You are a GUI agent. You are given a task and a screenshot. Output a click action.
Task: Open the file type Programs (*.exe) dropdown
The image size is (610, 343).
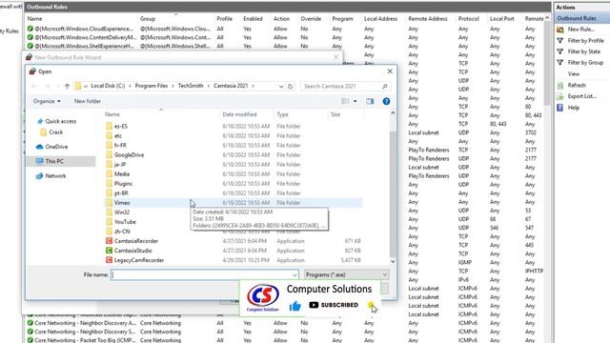tap(346, 274)
